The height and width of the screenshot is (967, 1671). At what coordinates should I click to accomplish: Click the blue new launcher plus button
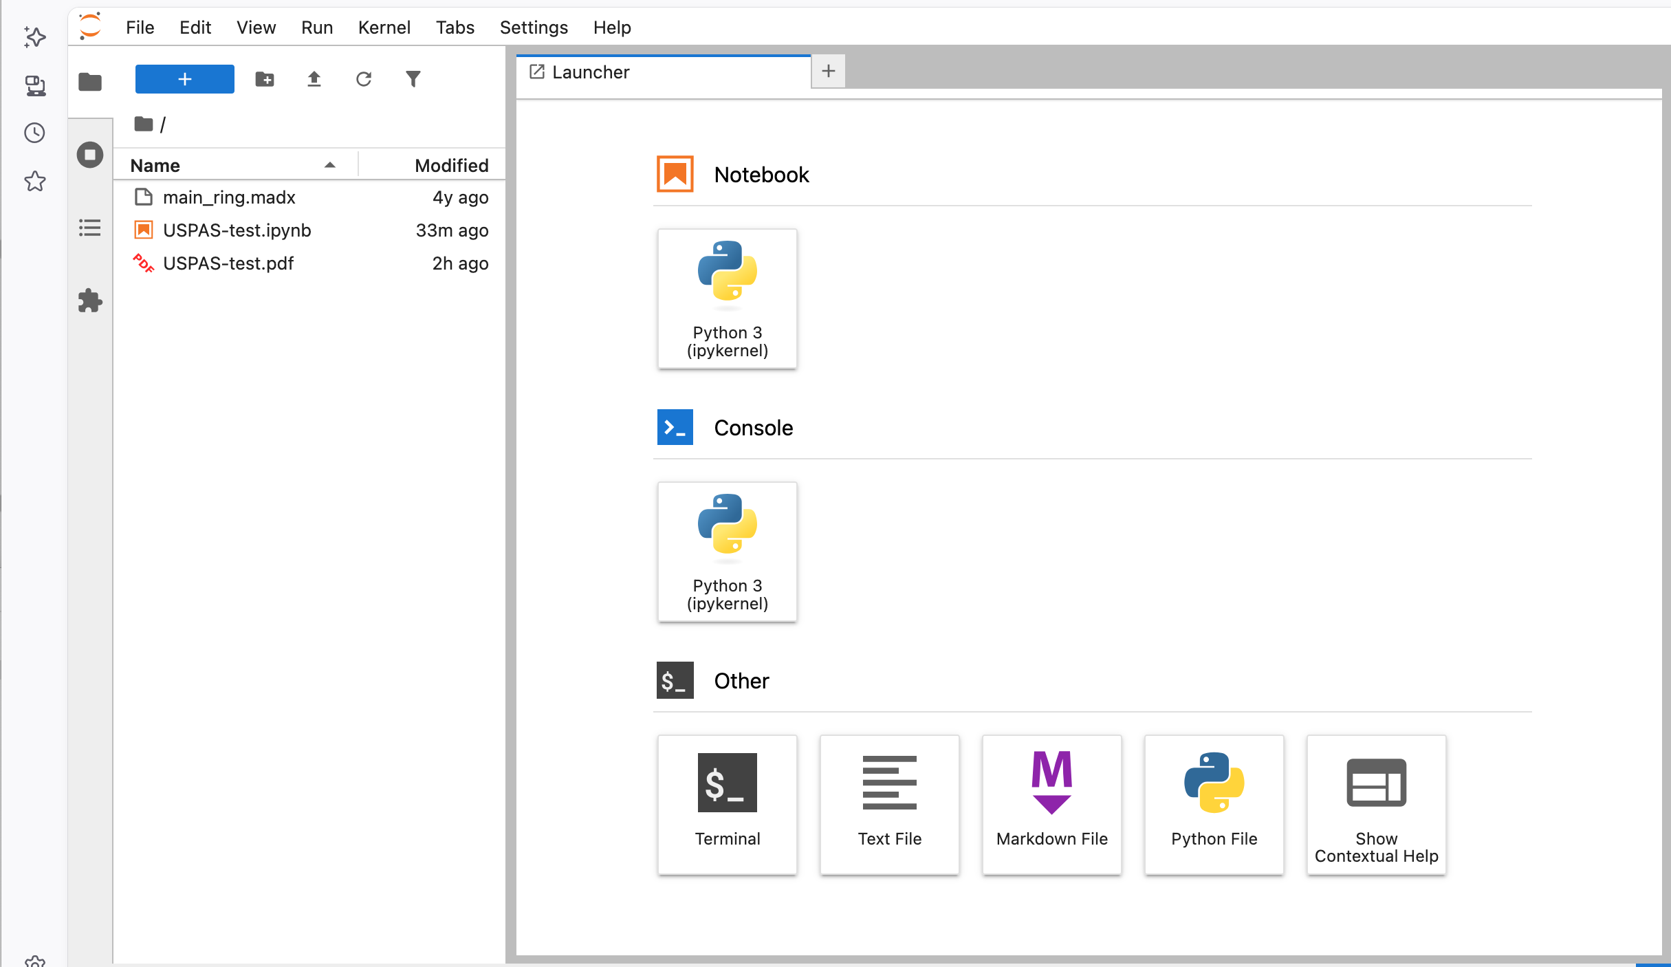(184, 79)
